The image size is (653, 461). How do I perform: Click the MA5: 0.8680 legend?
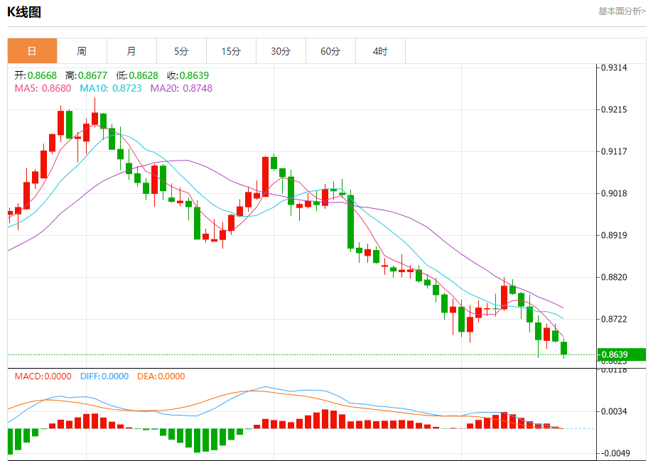[43, 88]
